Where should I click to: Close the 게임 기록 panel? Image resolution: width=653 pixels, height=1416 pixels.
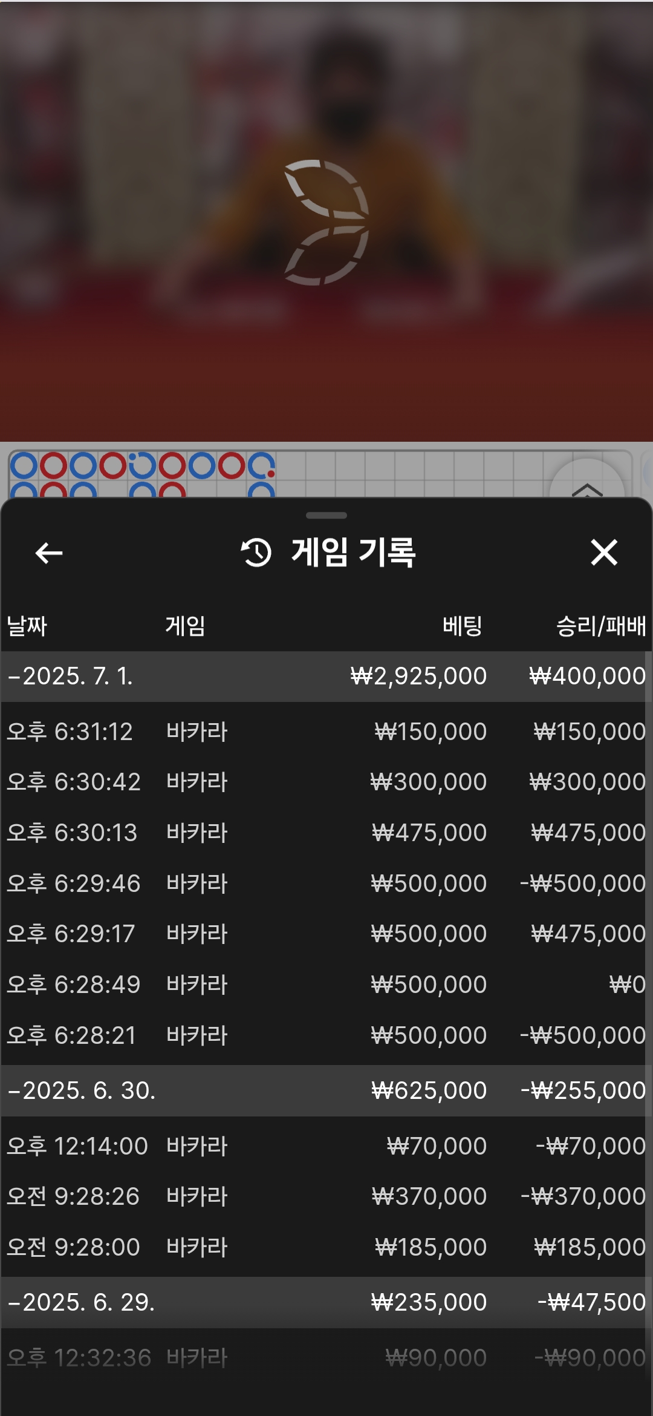click(x=604, y=552)
